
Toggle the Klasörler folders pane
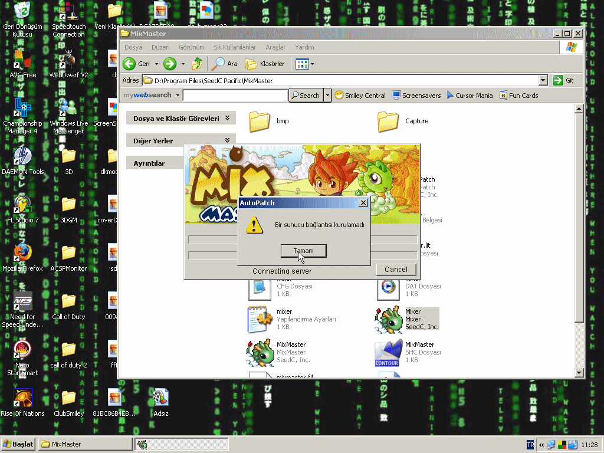265,64
